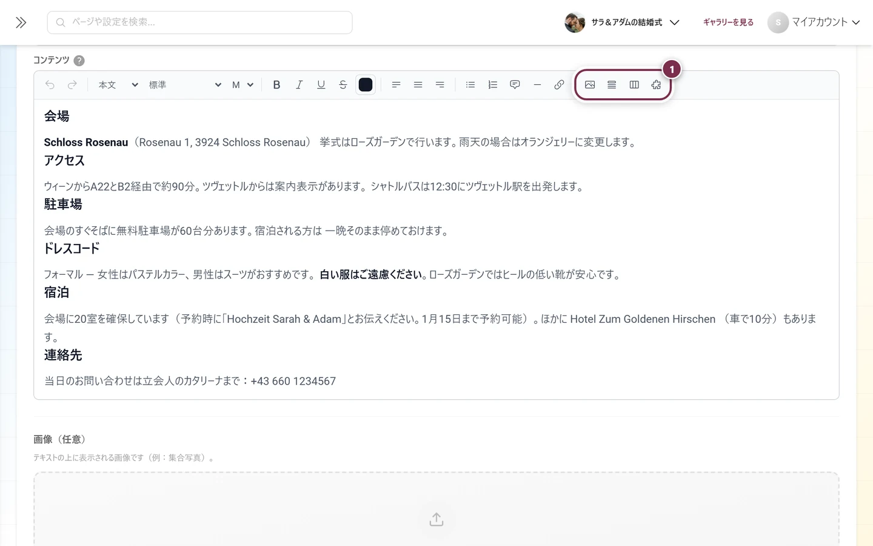Open the 本文 text style dropdown
This screenshot has height=546, width=873.
point(118,85)
